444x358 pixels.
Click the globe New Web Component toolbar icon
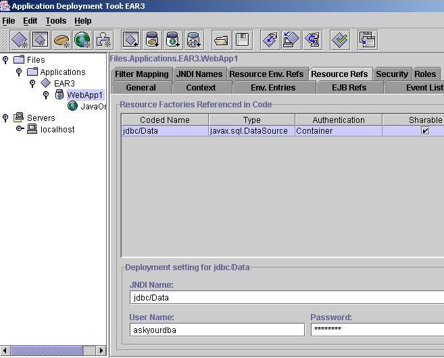pyautogui.click(x=82, y=40)
